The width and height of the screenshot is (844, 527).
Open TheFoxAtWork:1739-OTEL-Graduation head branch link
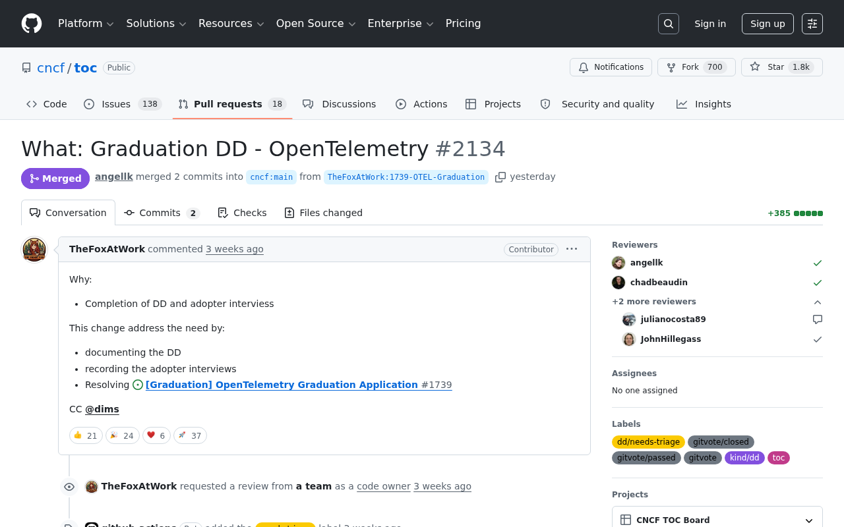pos(406,177)
